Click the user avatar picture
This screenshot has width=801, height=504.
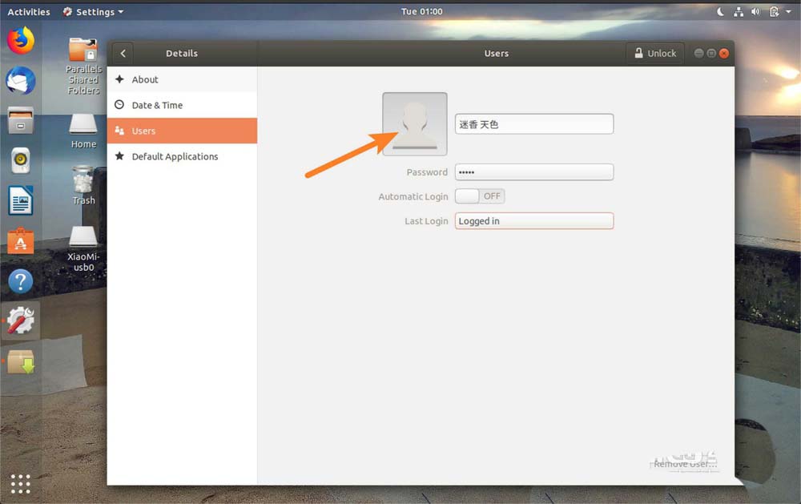pos(415,123)
